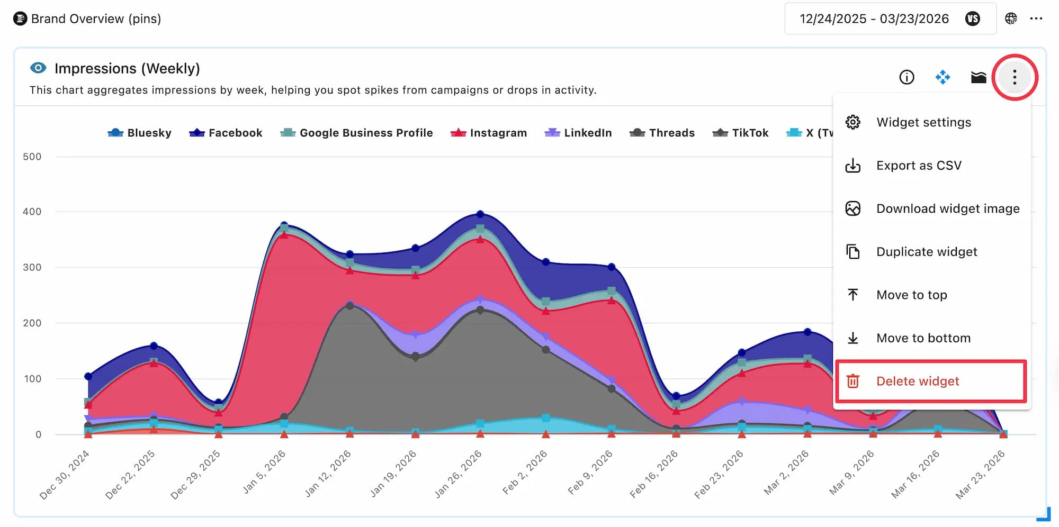Viewport: 1059px width, 527px height.
Task: Open the date range picker 12/24/2025 - 03/23/2026
Action: click(x=874, y=19)
